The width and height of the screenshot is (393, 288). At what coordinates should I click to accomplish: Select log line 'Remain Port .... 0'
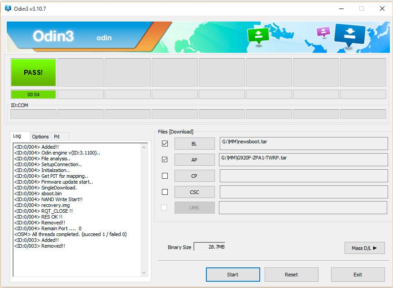coord(48,228)
